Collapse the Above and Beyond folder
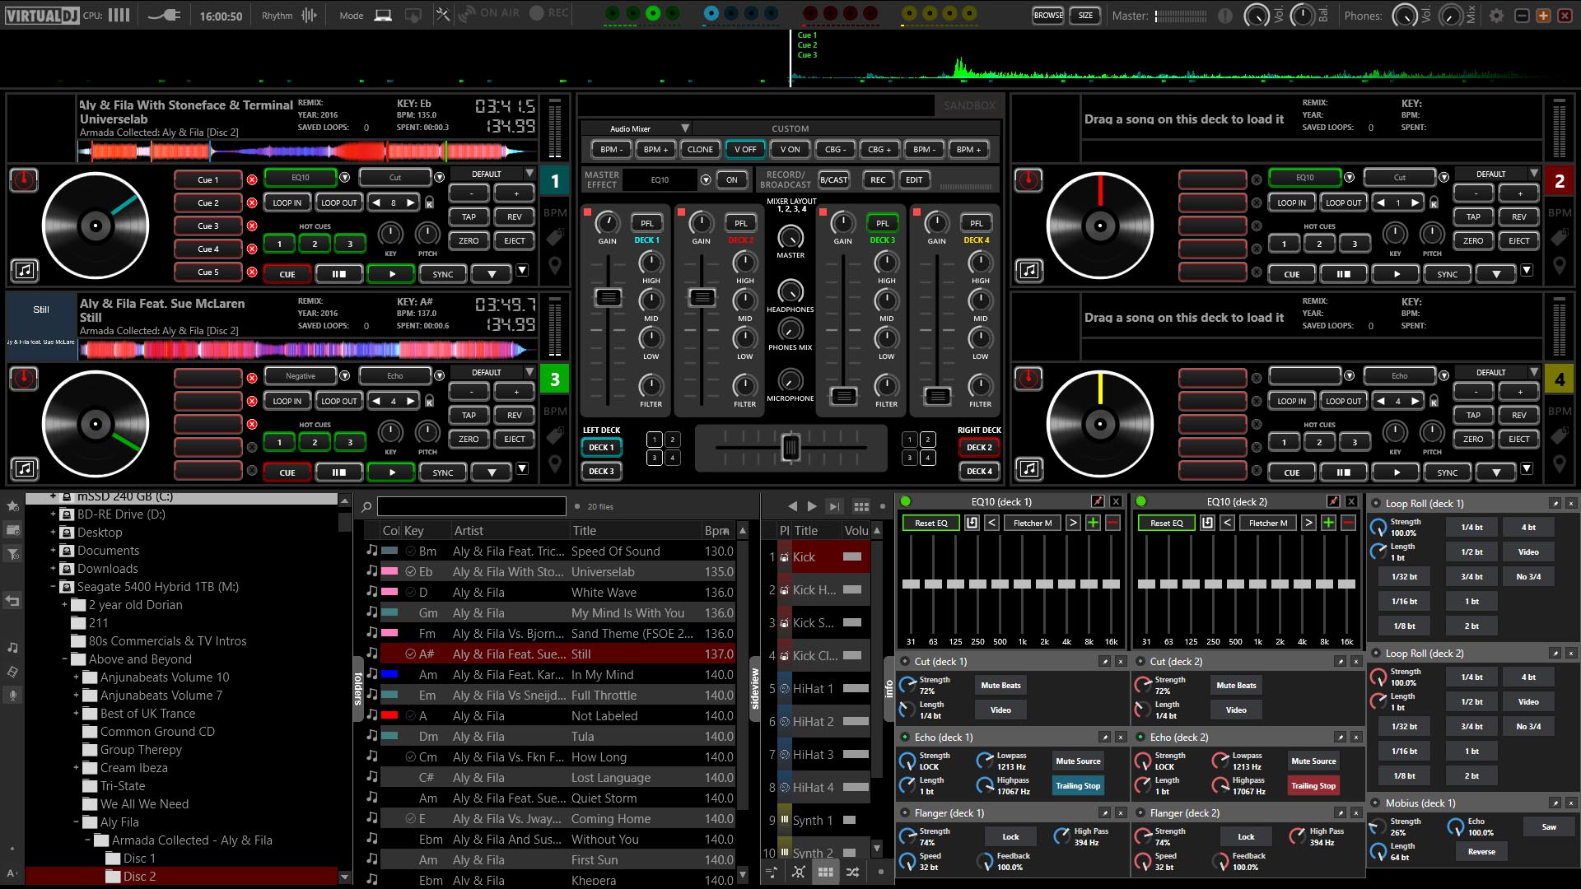Image resolution: width=1581 pixels, height=889 pixels. click(x=64, y=659)
